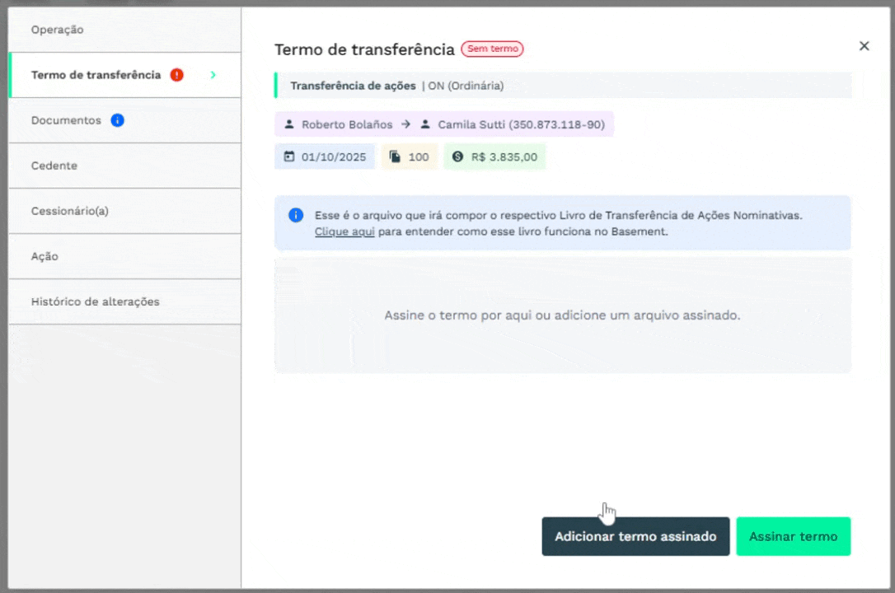Image resolution: width=895 pixels, height=593 pixels.
Task: Click the Sem termo badge
Action: (x=492, y=49)
